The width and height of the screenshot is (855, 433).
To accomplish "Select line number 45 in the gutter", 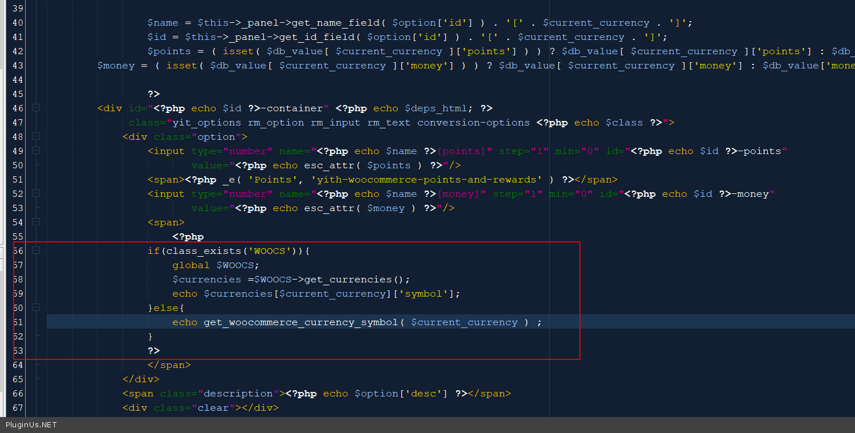I will pyautogui.click(x=17, y=94).
